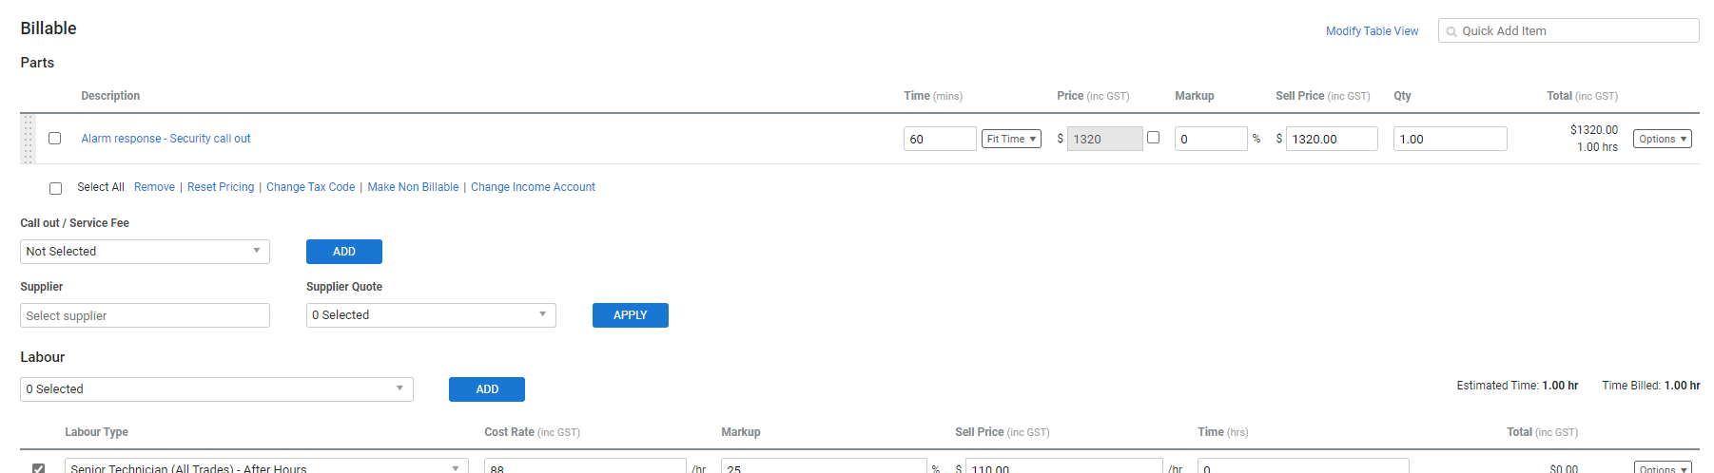Click the drag handle of Alarm response row
Viewport: 1714px width, 473px height.
(28, 139)
